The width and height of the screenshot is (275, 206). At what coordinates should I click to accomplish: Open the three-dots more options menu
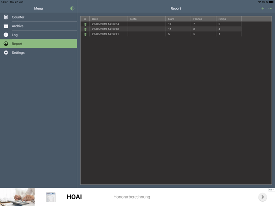pos(270,8)
